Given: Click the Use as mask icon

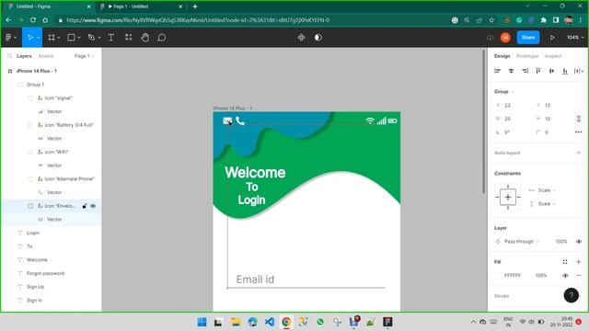Looking at the screenshot, I should (x=318, y=38).
